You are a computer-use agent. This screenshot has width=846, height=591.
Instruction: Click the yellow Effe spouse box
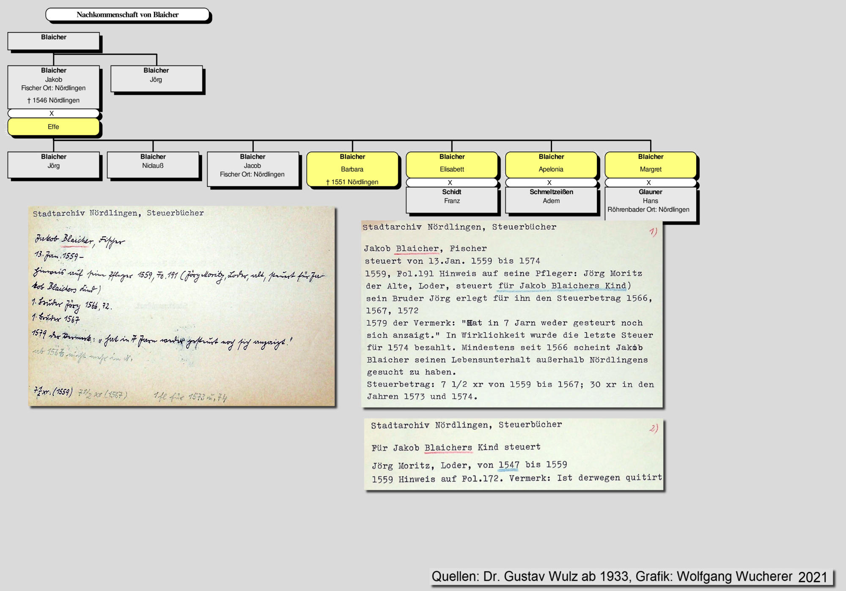(54, 127)
